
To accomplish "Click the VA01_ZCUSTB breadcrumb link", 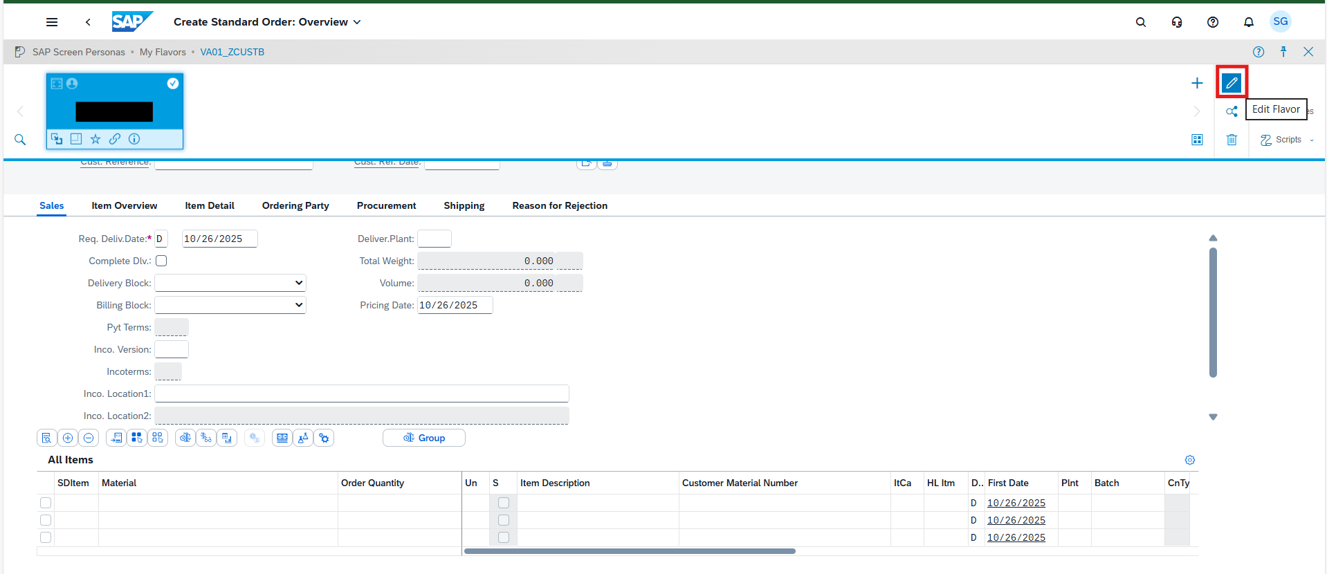I will [x=232, y=52].
